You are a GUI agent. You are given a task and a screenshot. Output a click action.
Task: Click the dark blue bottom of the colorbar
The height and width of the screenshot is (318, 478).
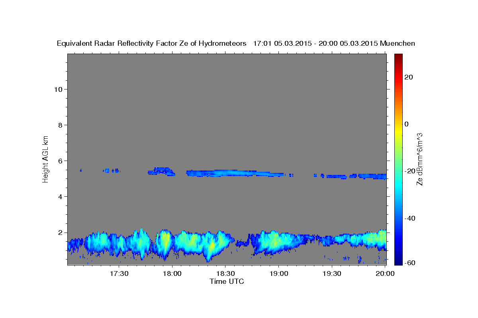tap(399, 260)
